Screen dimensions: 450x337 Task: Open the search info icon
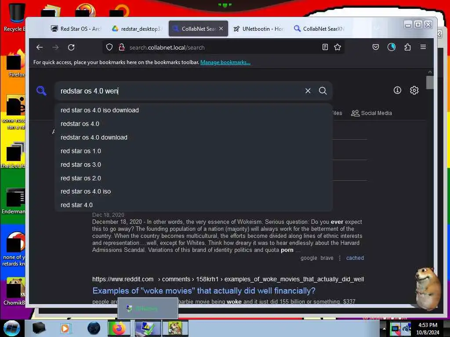point(397,90)
